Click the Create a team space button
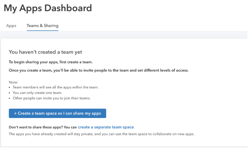 coord(57,113)
